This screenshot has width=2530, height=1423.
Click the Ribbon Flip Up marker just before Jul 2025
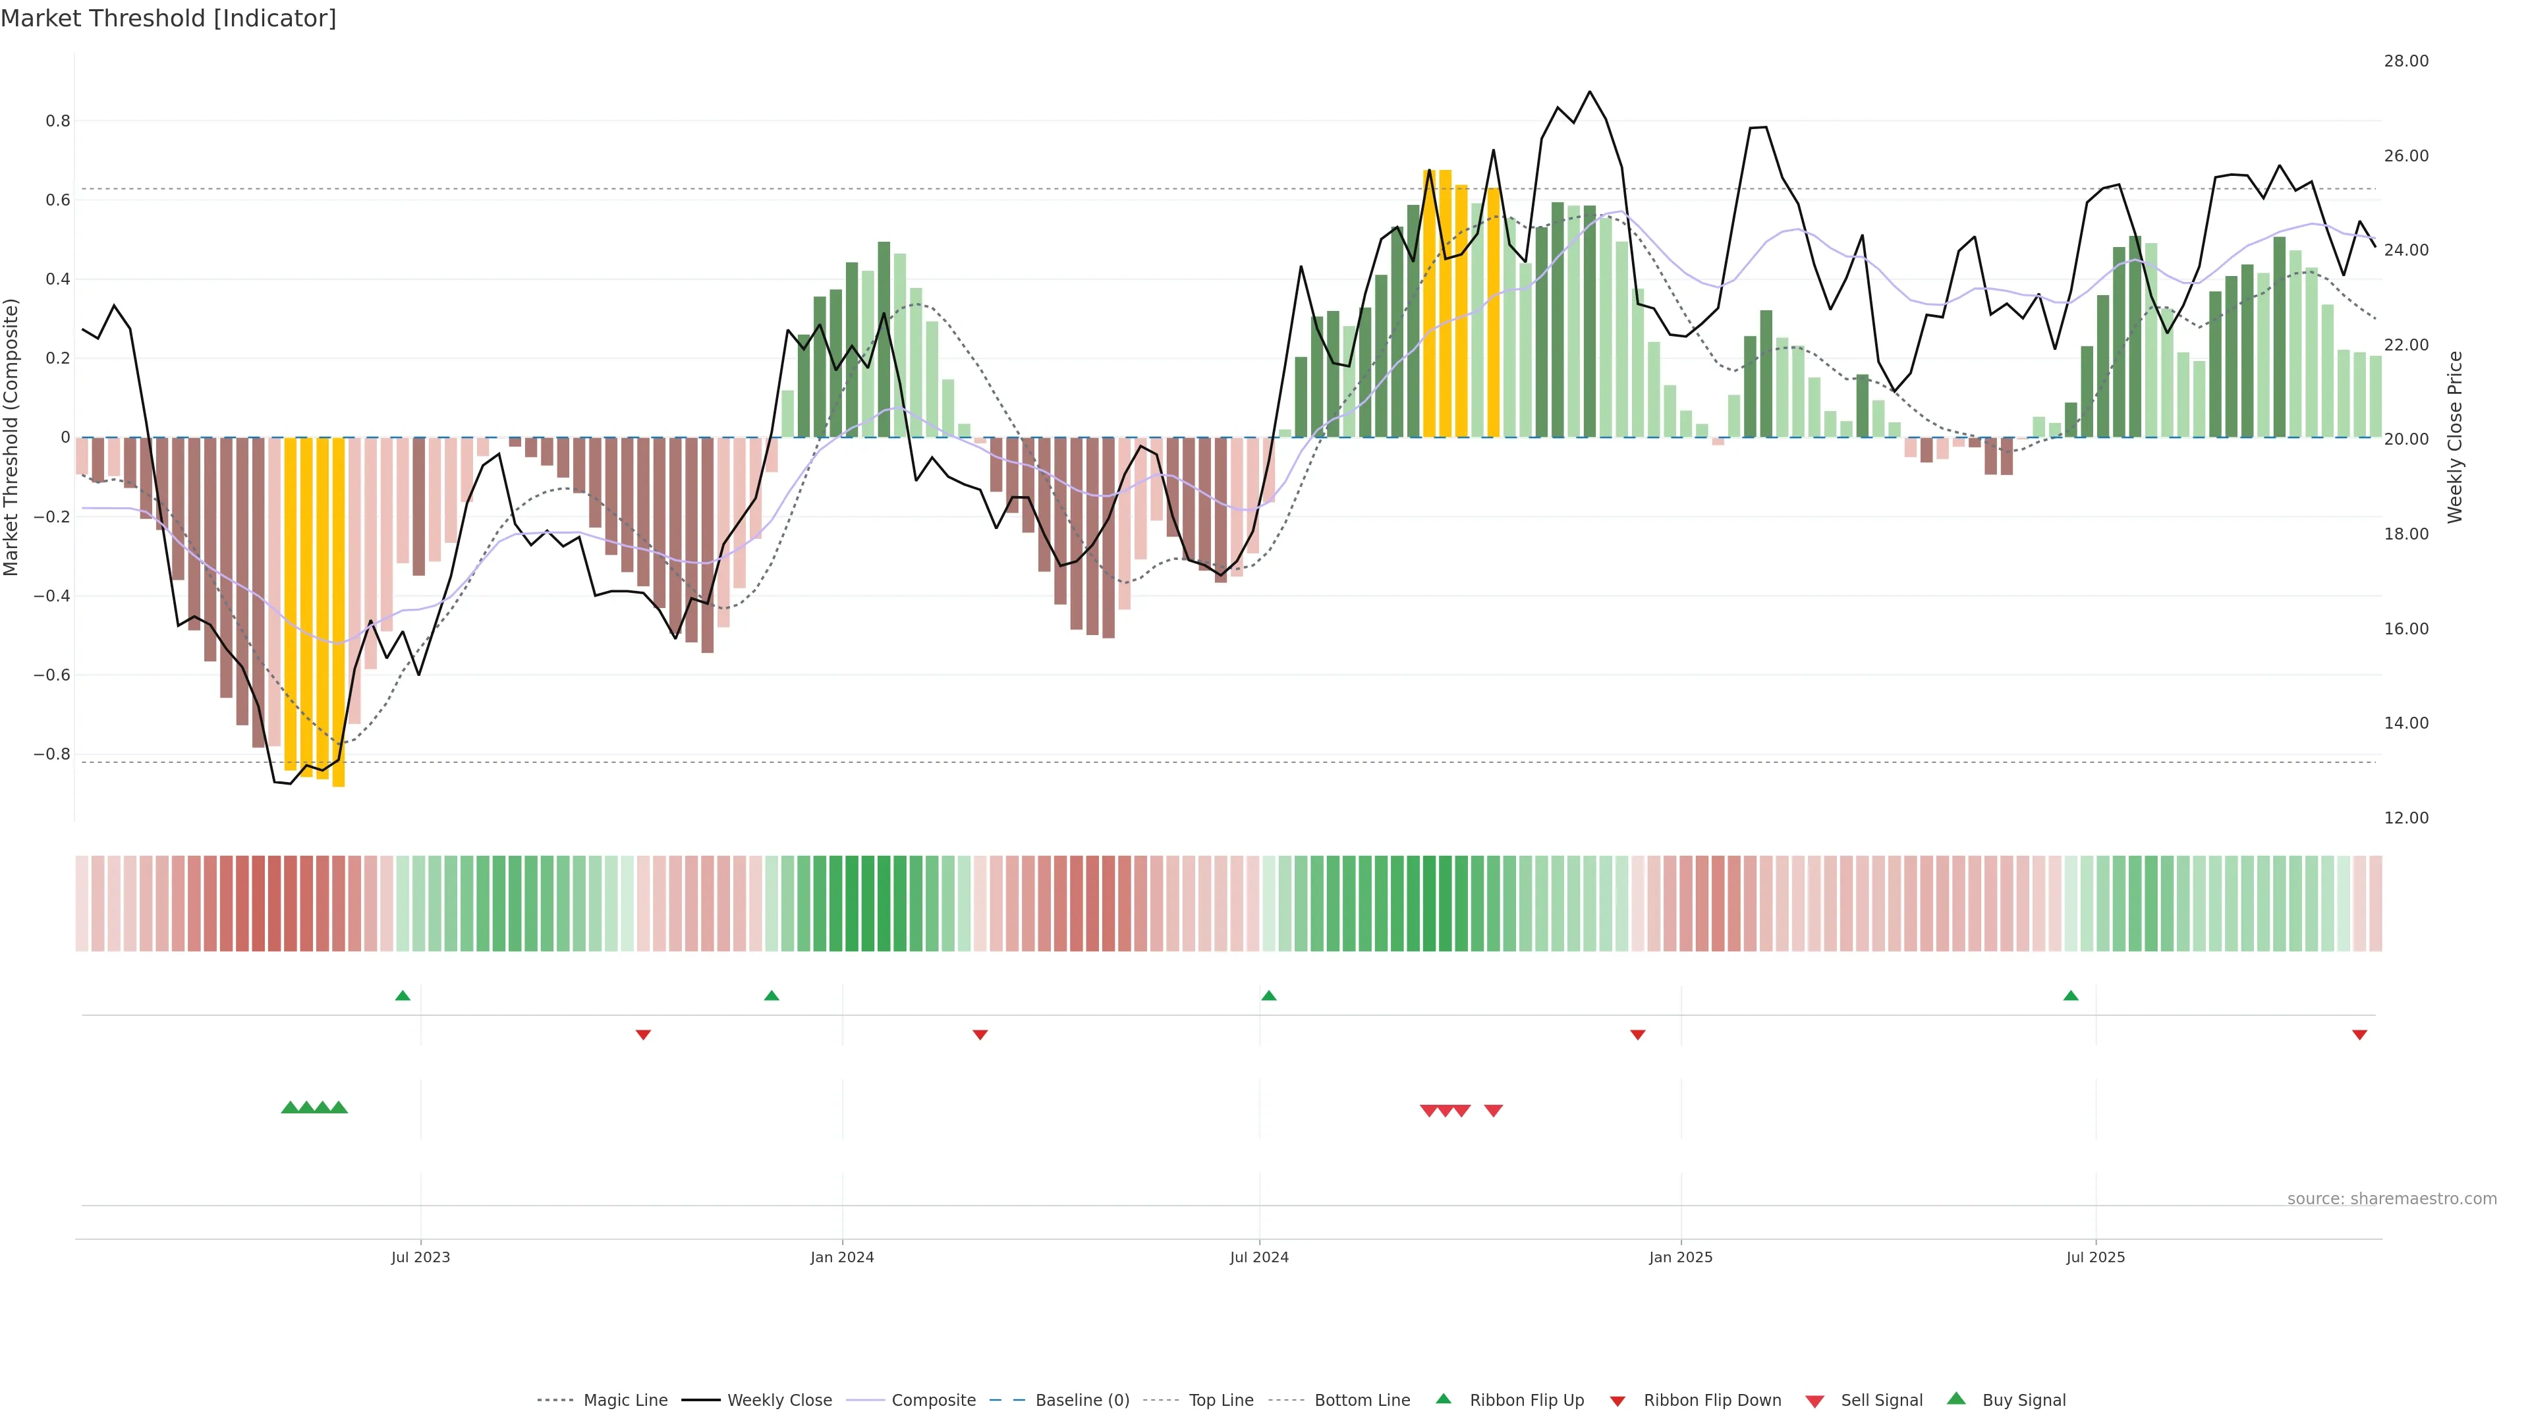click(x=2071, y=996)
